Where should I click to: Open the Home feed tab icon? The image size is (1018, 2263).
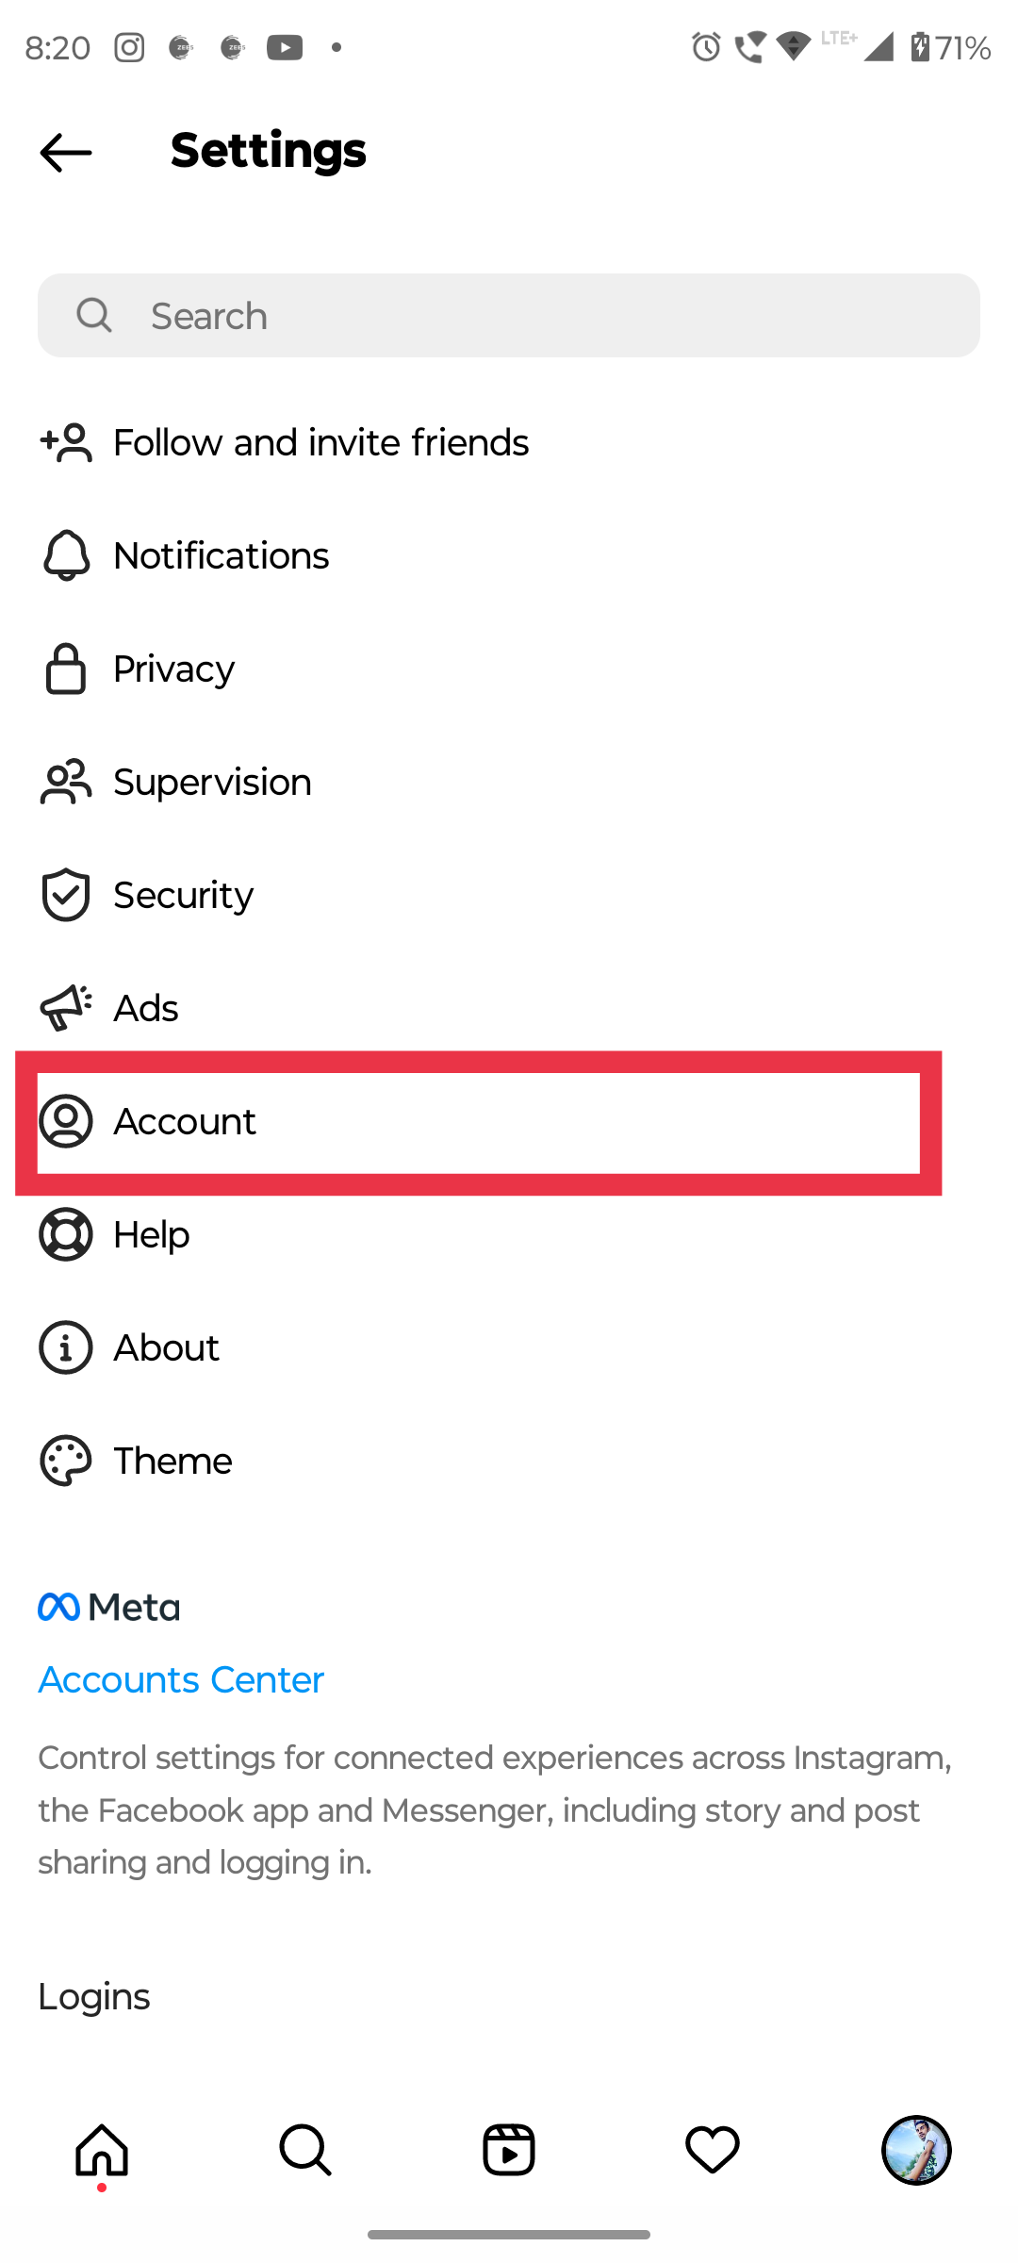(x=102, y=2150)
